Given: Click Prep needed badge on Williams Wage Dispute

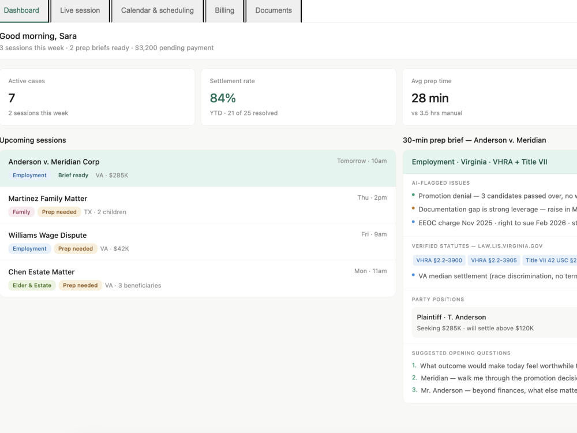Looking at the screenshot, I should coord(76,248).
